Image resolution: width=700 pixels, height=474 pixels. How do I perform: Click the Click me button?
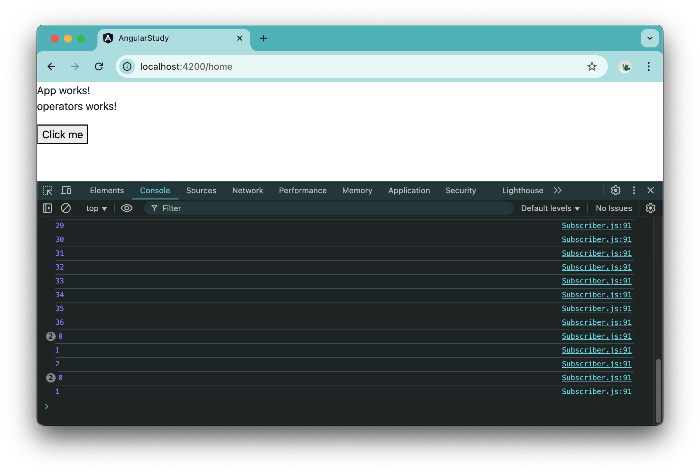[x=63, y=134]
